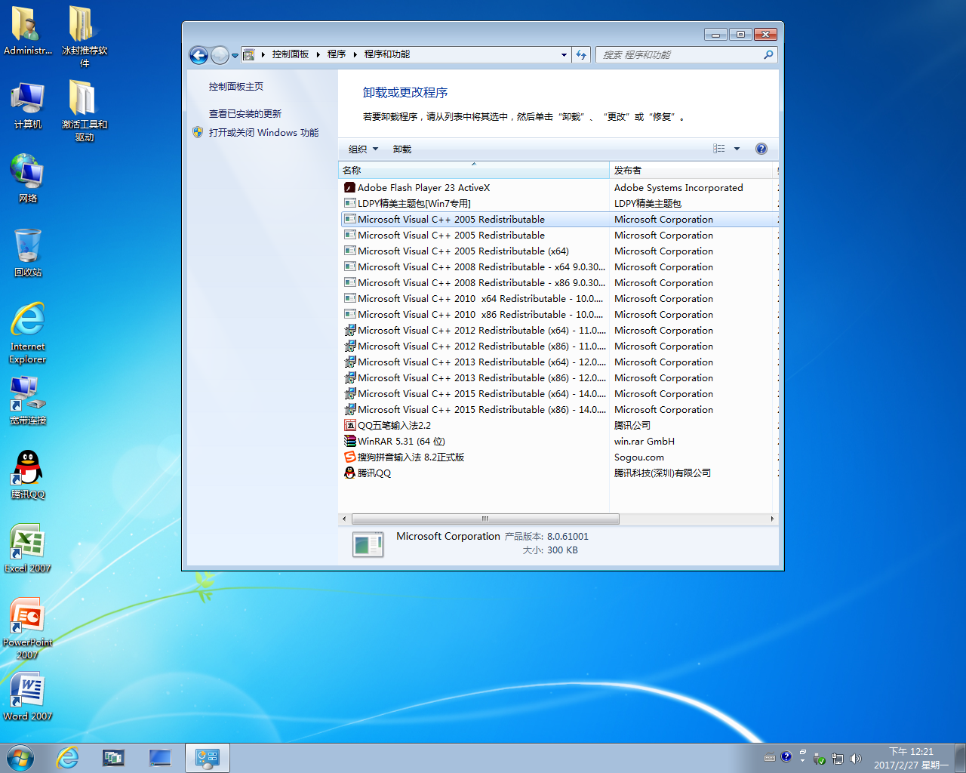Open 网络 desktop icon
The image size is (966, 773).
28,179
